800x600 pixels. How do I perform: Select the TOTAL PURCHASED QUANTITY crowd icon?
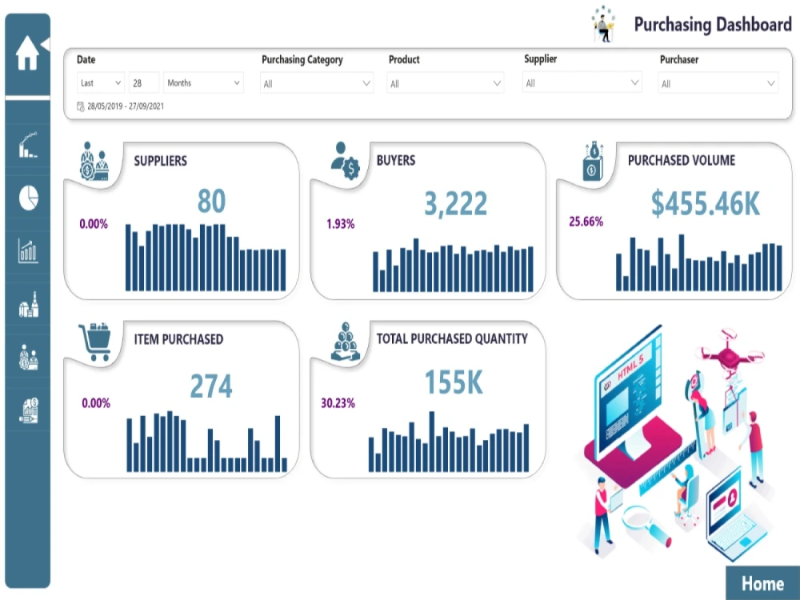344,340
